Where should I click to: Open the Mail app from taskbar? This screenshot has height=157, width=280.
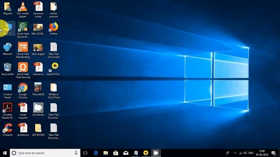[x=126, y=153]
